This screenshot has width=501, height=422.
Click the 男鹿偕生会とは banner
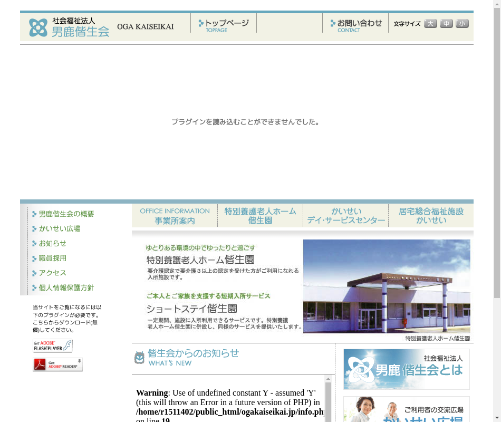pyautogui.click(x=406, y=369)
